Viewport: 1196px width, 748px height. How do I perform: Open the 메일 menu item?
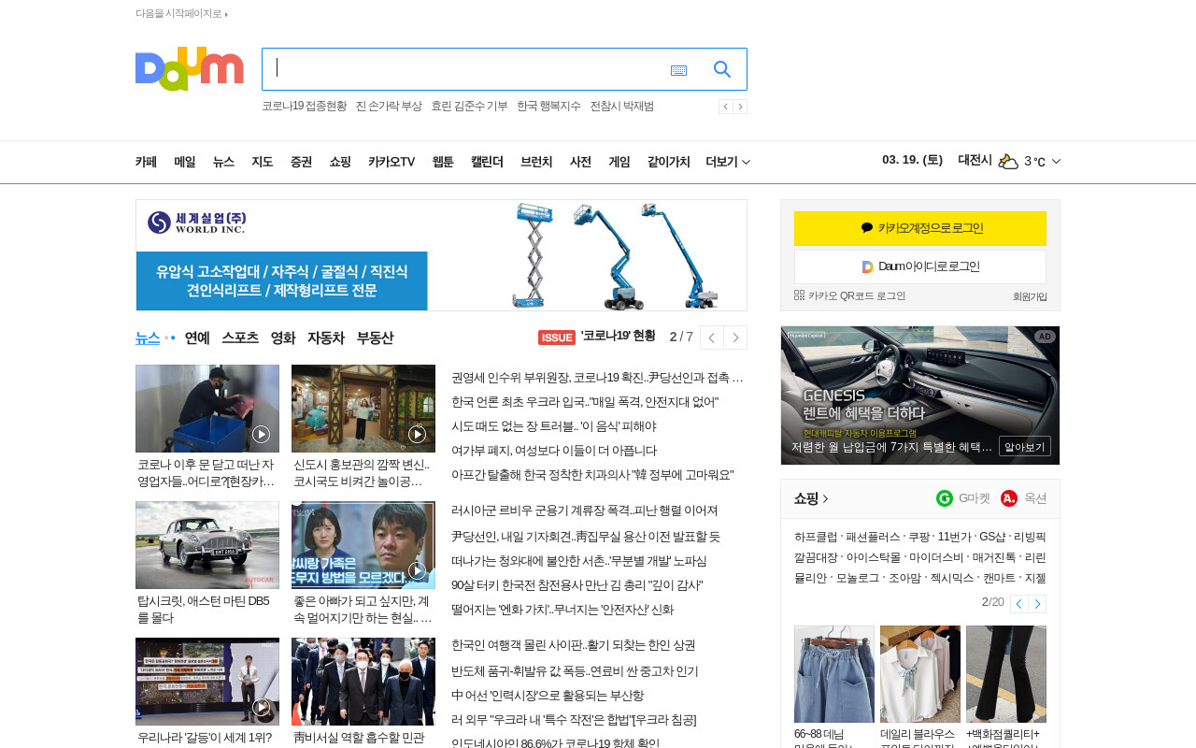coord(185,162)
